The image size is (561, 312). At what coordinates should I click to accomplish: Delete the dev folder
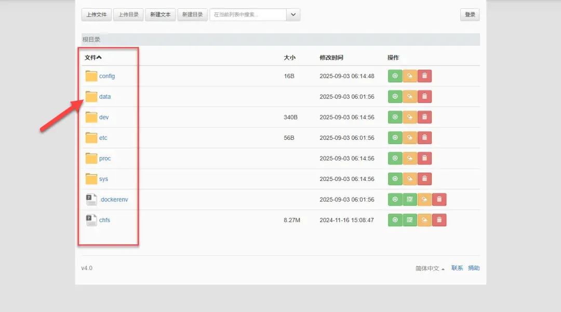click(424, 117)
